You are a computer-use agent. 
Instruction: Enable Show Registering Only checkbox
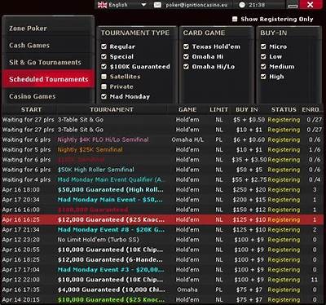pyautogui.click(x=235, y=19)
